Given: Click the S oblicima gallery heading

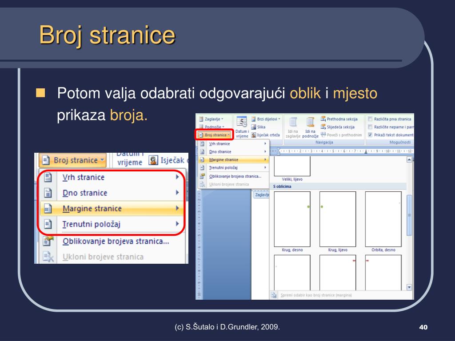Looking at the screenshot, I should 282,186.
